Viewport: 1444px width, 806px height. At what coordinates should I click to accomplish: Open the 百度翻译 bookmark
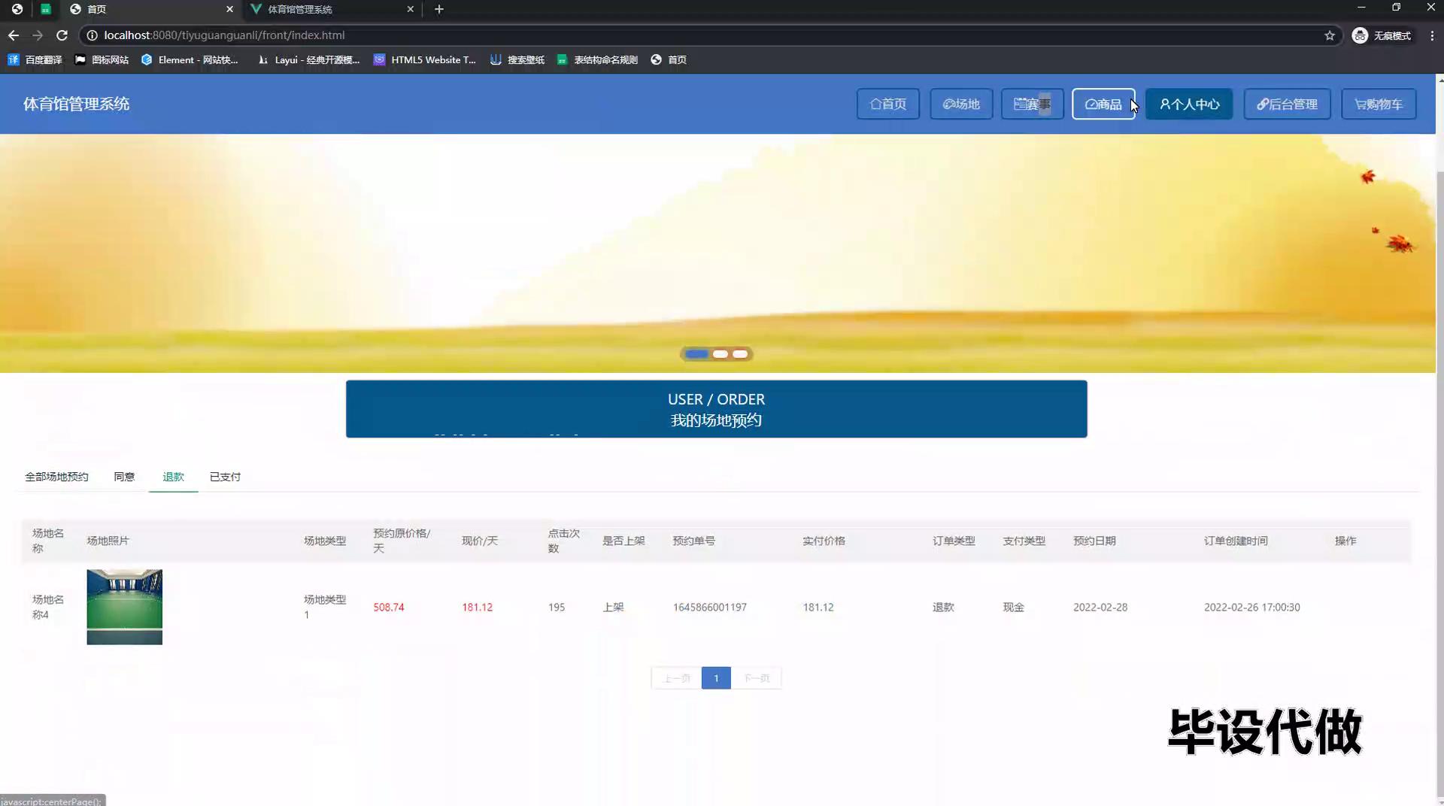[x=35, y=59]
